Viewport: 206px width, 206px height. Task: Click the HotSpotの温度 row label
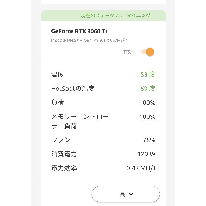click(x=73, y=89)
